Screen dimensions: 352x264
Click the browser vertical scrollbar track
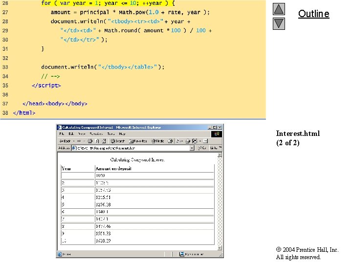[220, 201]
